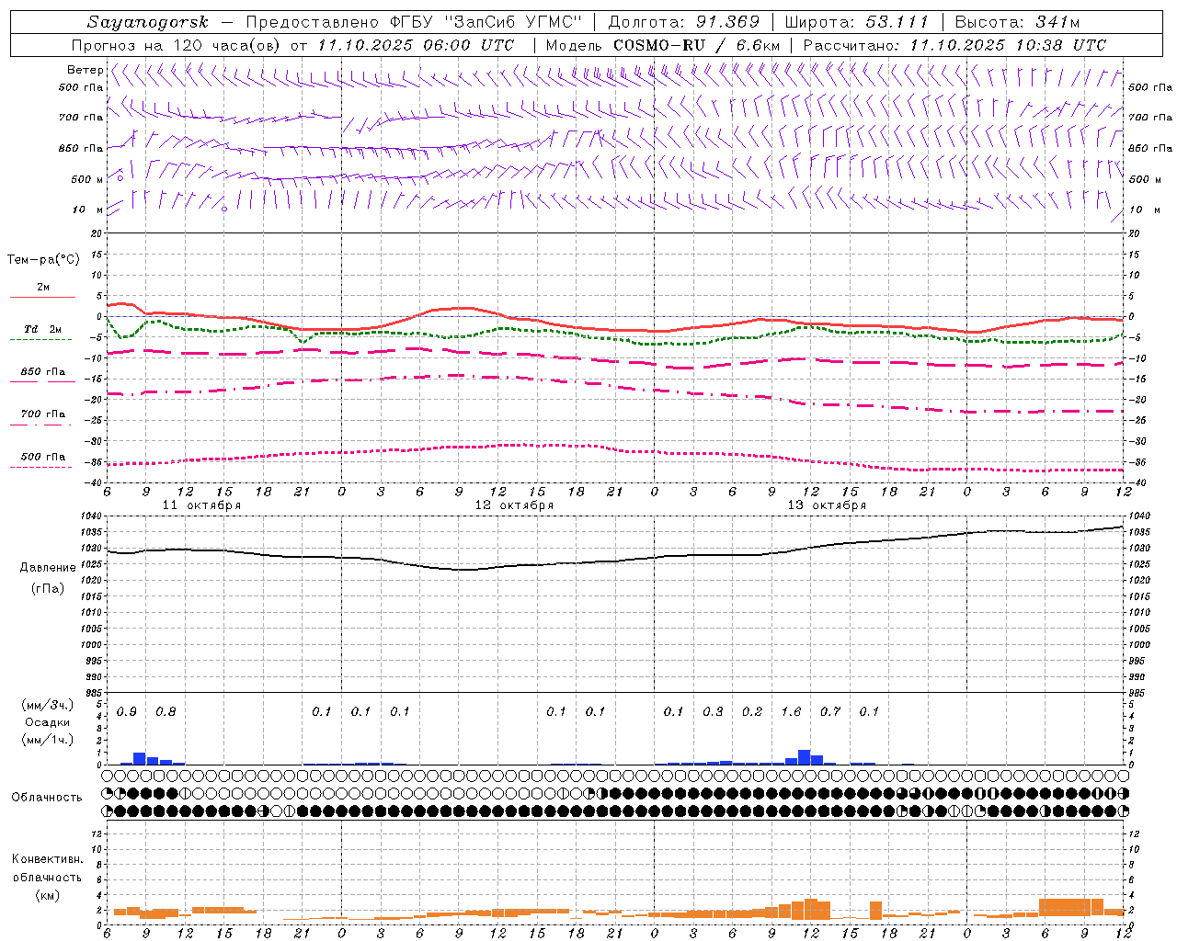Click the '11 октября' date label
This screenshot has width=1177, height=941.
(201, 505)
